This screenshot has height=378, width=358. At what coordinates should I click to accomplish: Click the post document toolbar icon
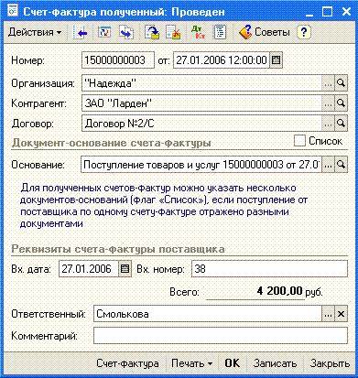(152, 32)
